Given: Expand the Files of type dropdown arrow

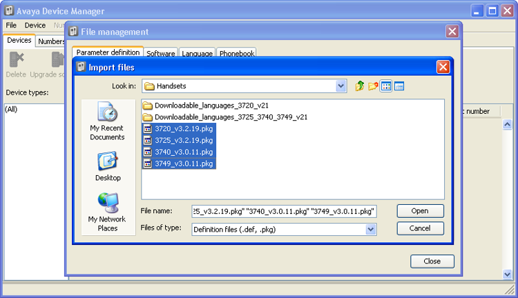Looking at the screenshot, I should pyautogui.click(x=371, y=229).
